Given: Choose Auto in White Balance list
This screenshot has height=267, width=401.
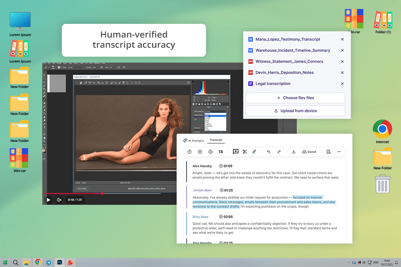Looking at the screenshot, I should (x=215, y=116).
